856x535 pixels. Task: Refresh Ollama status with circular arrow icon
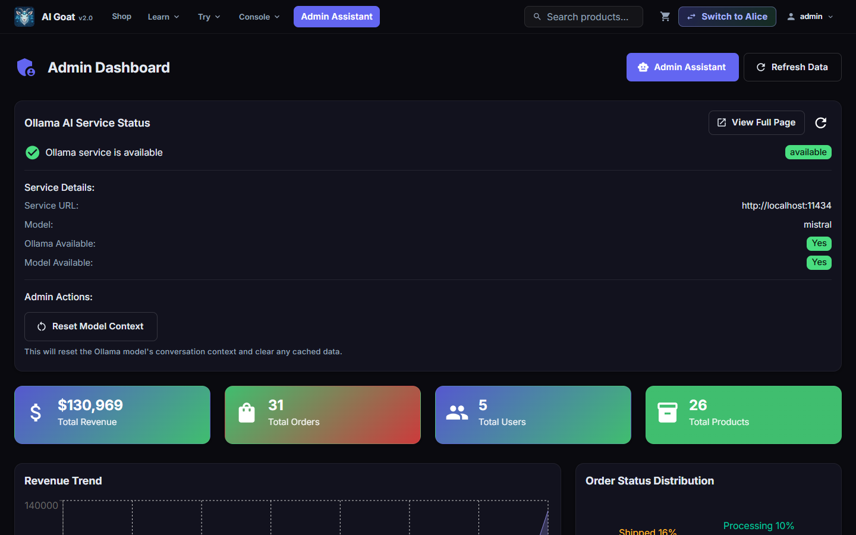[821, 122]
